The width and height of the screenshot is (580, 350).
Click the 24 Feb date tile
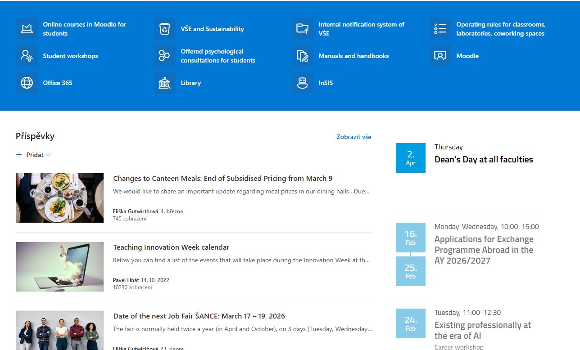[410, 323]
